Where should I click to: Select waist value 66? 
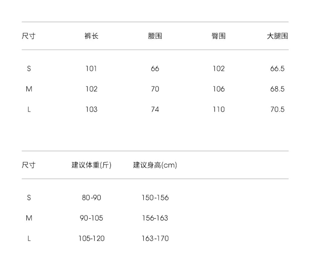click(155, 69)
